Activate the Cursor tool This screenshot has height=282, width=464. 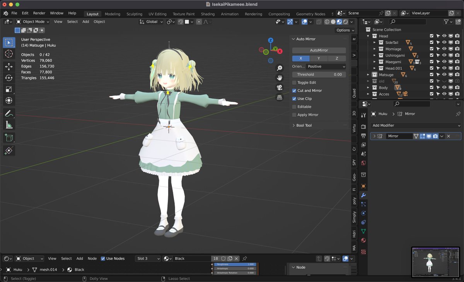[x=9, y=54]
